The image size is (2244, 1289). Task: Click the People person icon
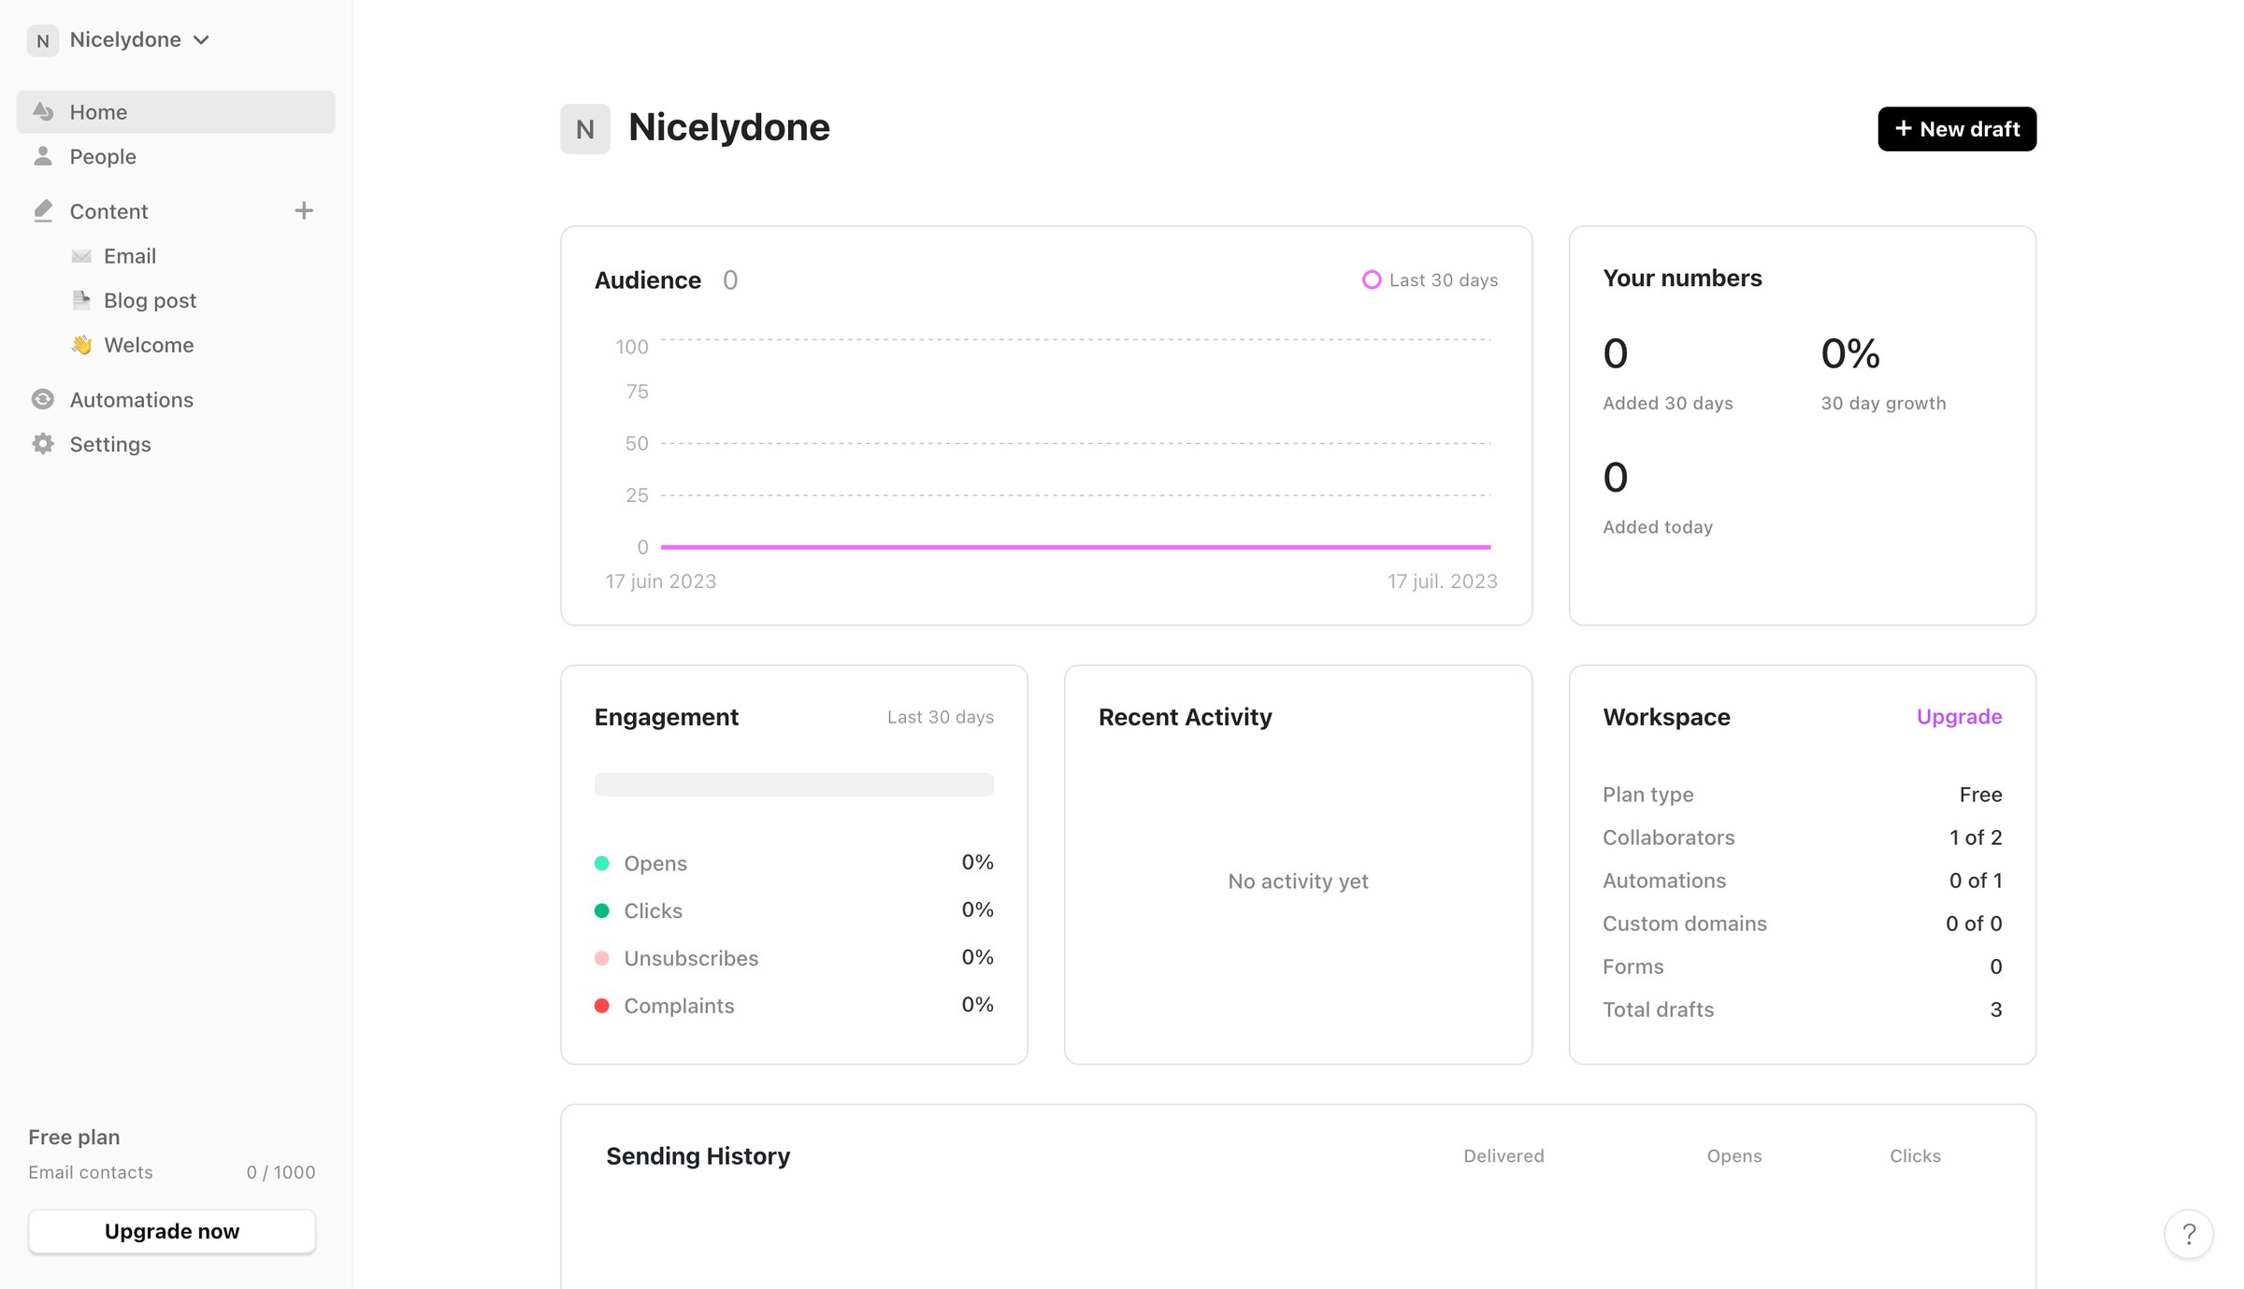pyautogui.click(x=43, y=156)
